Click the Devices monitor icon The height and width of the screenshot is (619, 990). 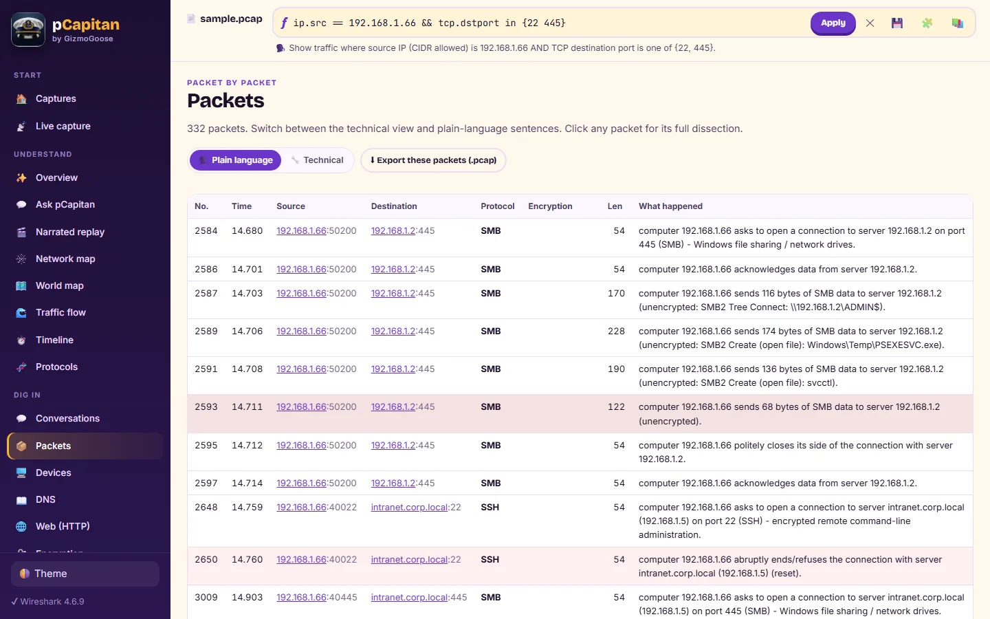click(21, 473)
